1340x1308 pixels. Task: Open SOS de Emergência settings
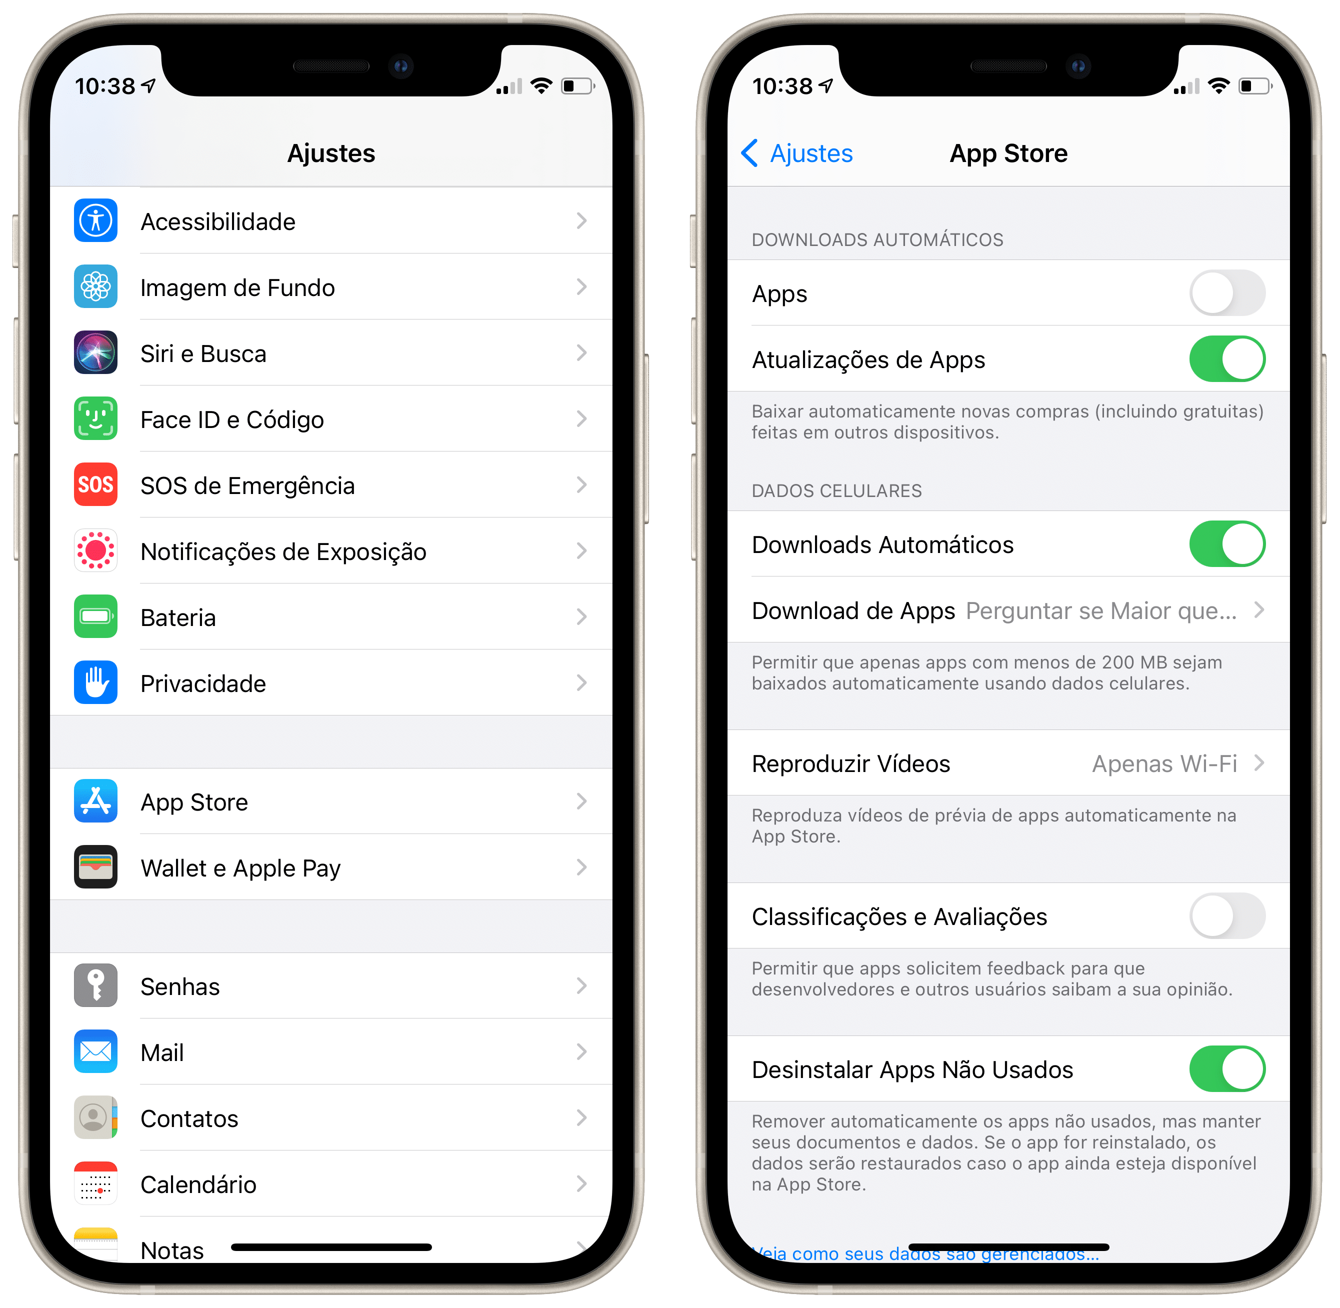pyautogui.click(x=336, y=485)
